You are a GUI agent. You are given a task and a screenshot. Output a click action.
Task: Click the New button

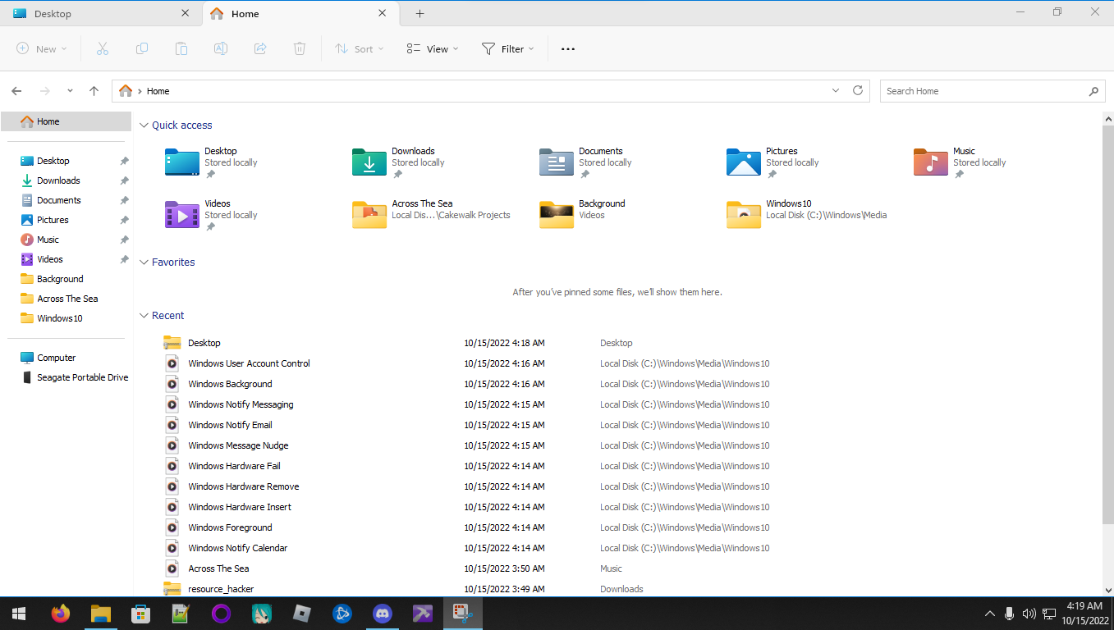pyautogui.click(x=41, y=48)
